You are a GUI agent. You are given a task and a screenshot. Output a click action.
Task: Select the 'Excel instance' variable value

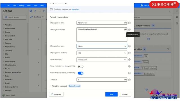[x=149, y=74]
